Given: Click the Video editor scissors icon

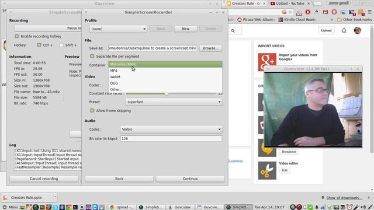Looking at the screenshot, I should coord(267,170).
